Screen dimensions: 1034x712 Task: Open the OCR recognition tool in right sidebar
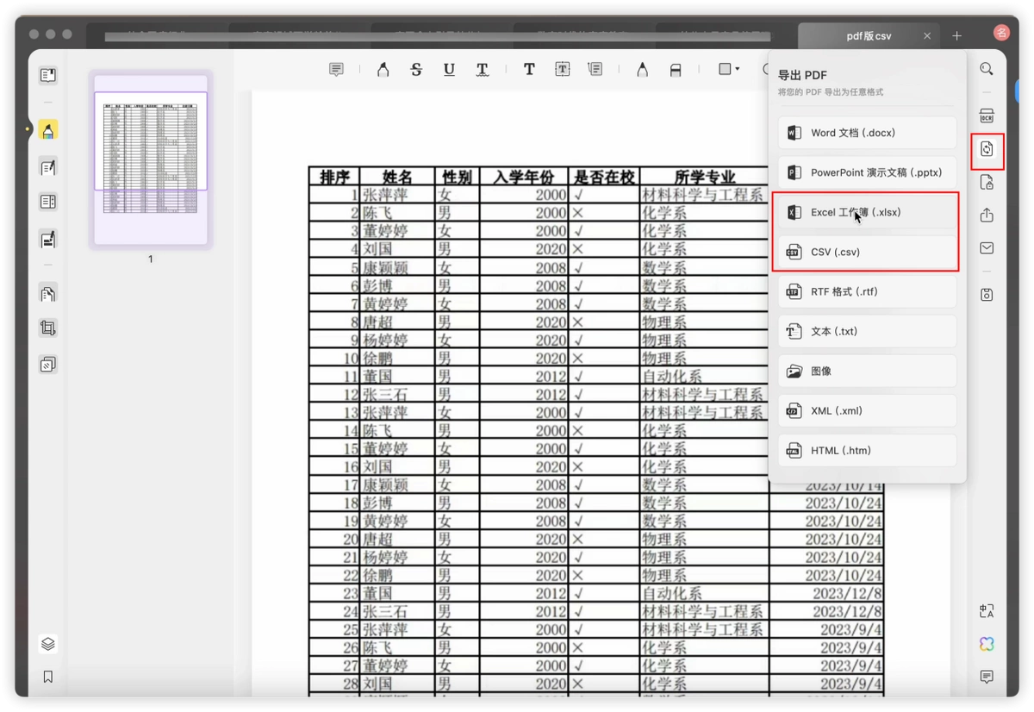click(987, 116)
